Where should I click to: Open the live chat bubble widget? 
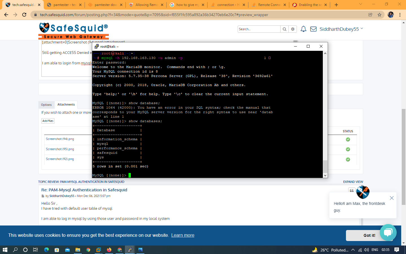(388, 233)
